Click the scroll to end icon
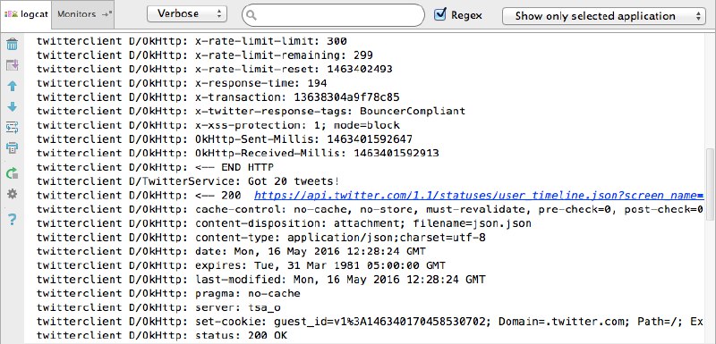This screenshot has width=716, height=344. point(13,65)
